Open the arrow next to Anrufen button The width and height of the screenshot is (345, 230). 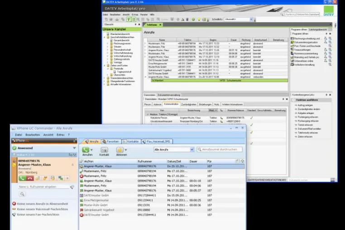click(91, 150)
